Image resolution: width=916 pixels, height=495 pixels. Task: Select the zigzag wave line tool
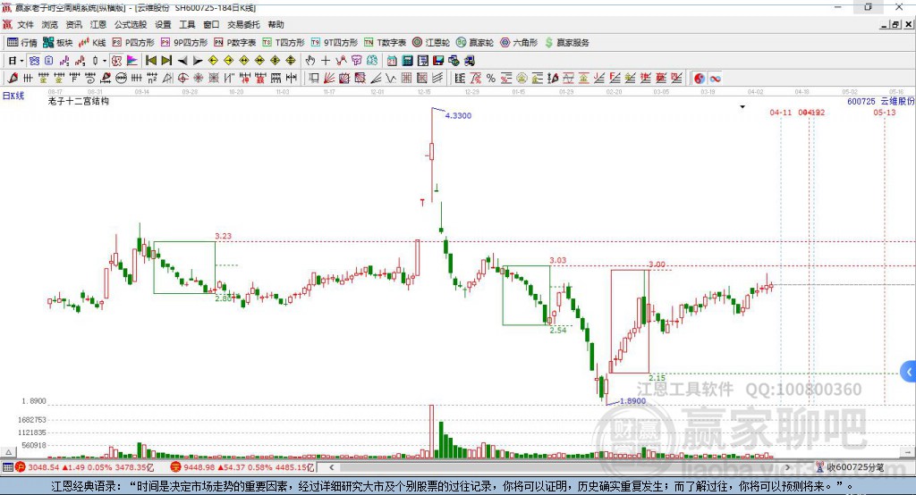[x=390, y=79]
